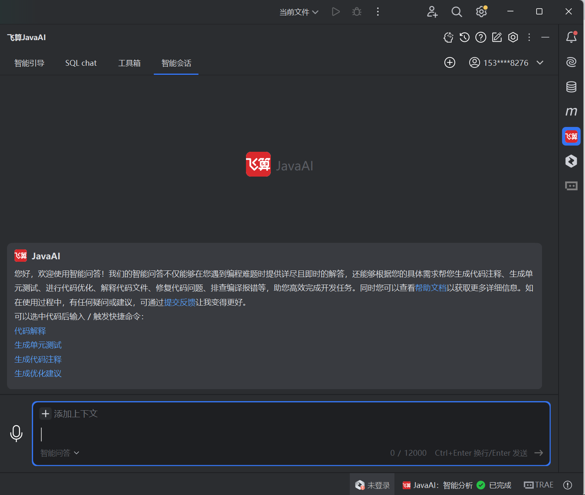Click the add user collaboration icon
585x495 pixels.
pos(432,12)
